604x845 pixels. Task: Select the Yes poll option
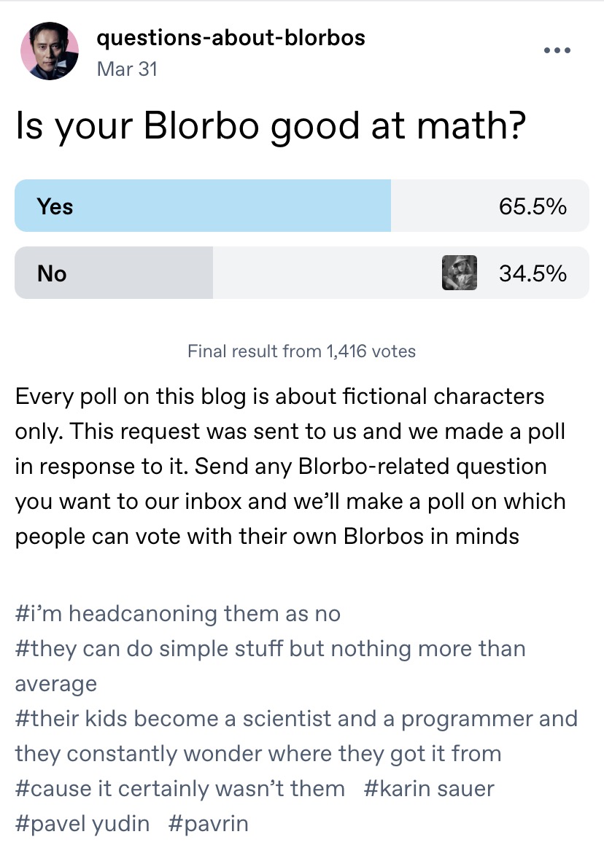301,206
